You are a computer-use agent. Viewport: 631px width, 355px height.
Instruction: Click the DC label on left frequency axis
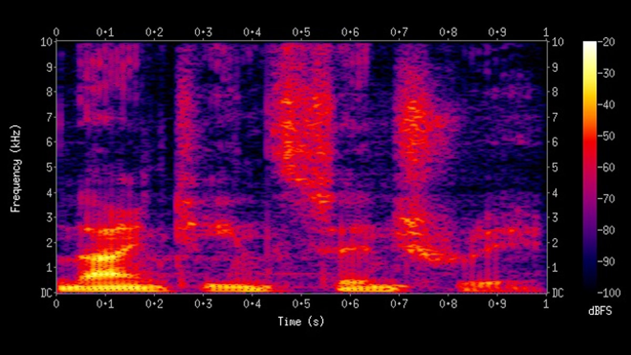[46, 292]
